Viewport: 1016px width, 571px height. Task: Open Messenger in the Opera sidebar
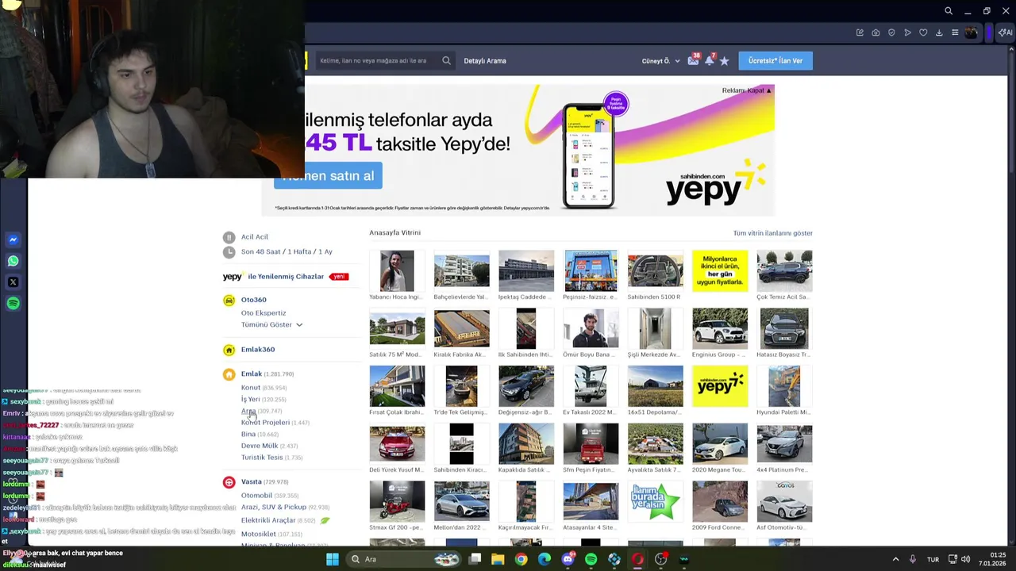point(13,240)
